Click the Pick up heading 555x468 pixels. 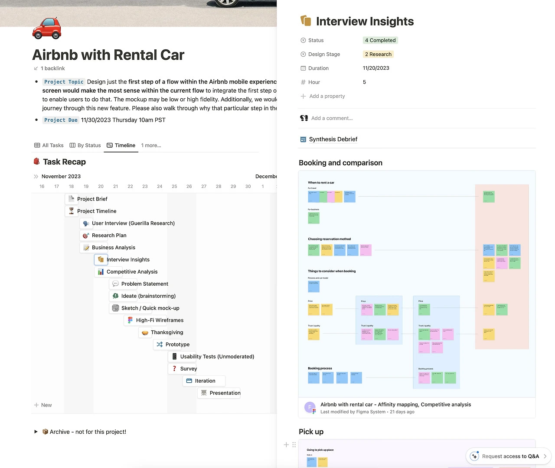pyautogui.click(x=311, y=432)
